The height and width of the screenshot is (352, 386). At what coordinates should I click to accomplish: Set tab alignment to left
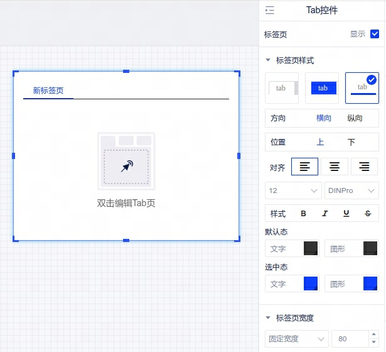304,167
